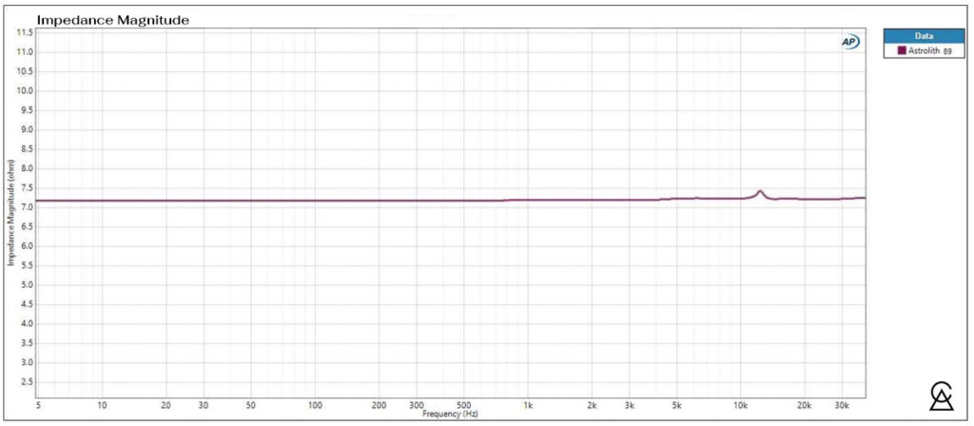Click the 2.5 value on the vertical axis

[x=27, y=382]
